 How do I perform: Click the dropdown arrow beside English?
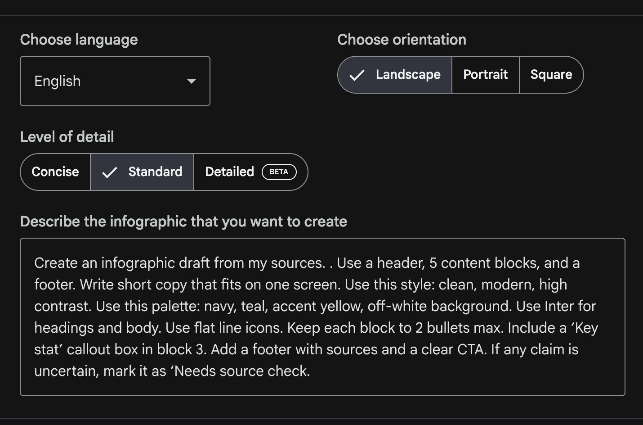point(192,81)
